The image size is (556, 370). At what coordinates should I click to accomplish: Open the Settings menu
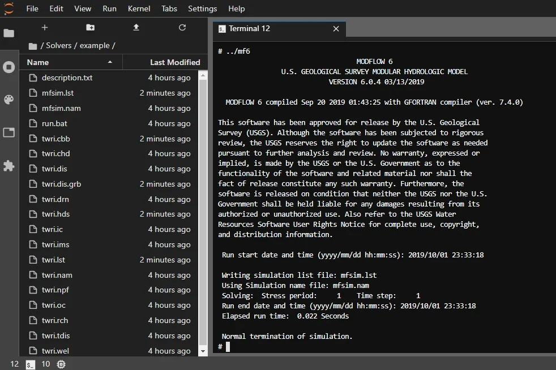pyautogui.click(x=203, y=8)
